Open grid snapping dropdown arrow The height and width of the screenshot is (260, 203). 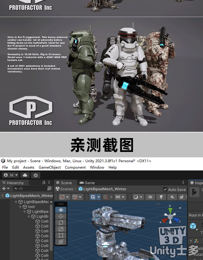point(111,197)
